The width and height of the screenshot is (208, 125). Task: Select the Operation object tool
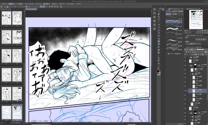click(159, 17)
